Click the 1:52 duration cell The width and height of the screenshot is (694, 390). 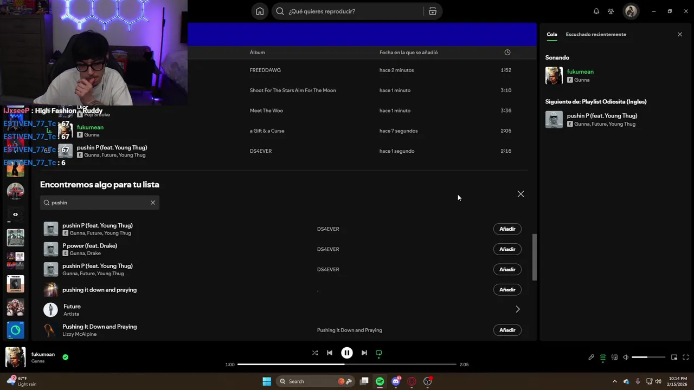[506, 70]
